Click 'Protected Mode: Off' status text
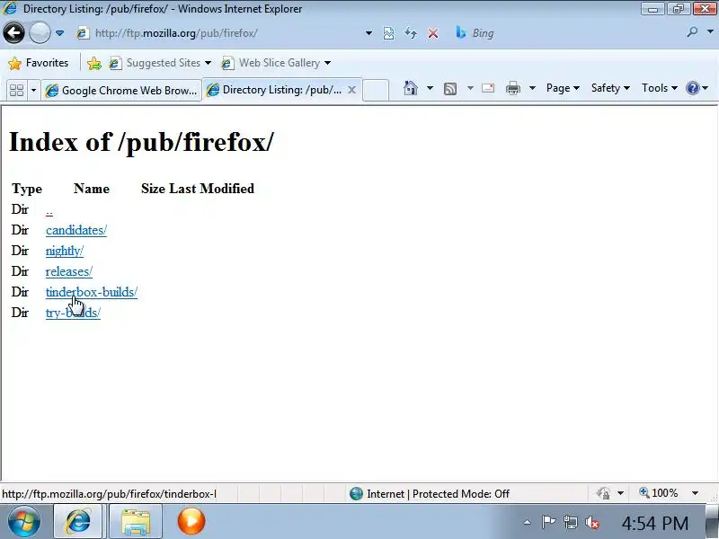This screenshot has height=539, width=719. (x=461, y=493)
